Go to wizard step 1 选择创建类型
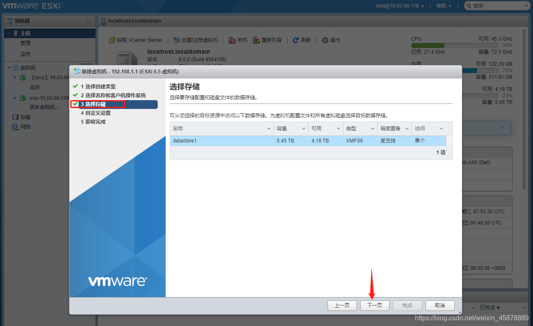This screenshot has height=326, width=533. [x=98, y=87]
